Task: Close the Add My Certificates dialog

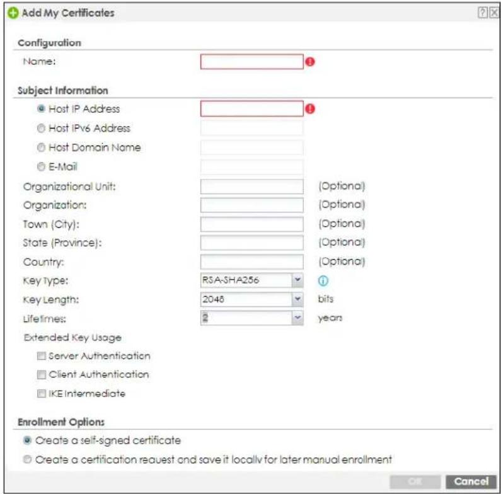Action: click(493, 13)
